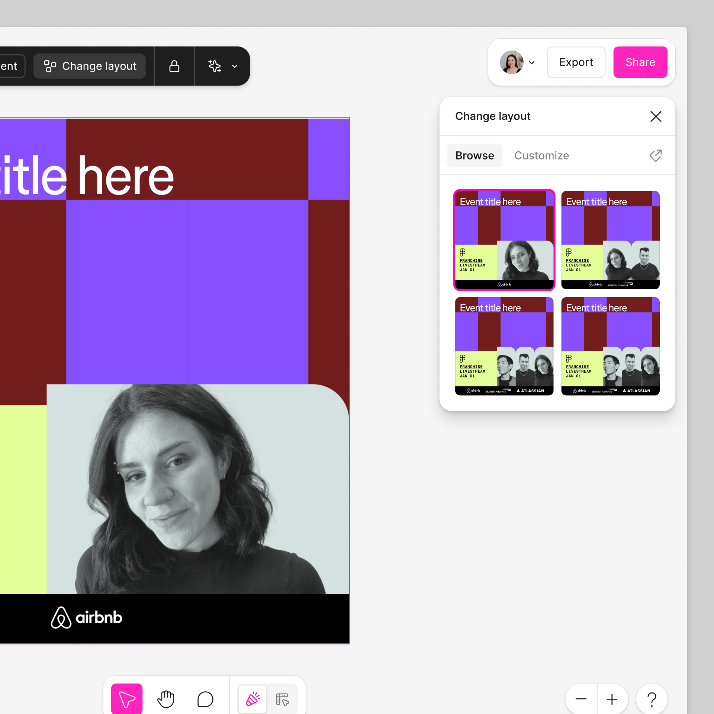Zoom in with plus button
Image resolution: width=714 pixels, height=714 pixels.
612,699
